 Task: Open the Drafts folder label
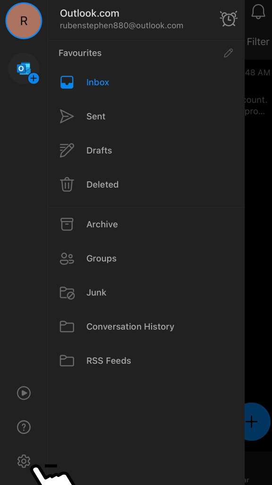click(99, 150)
